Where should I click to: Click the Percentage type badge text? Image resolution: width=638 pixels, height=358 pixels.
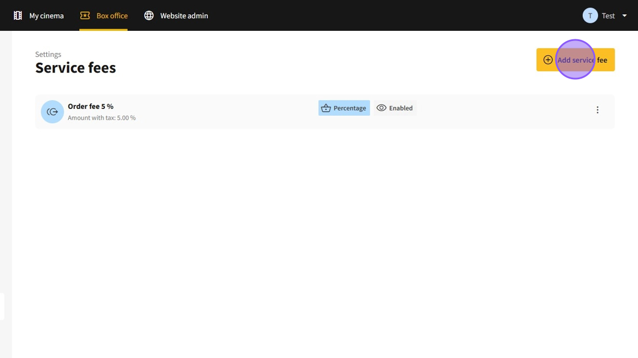click(349, 108)
